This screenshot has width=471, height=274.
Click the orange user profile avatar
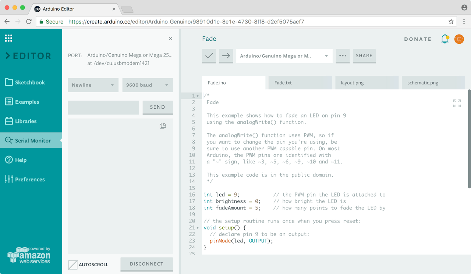459,39
